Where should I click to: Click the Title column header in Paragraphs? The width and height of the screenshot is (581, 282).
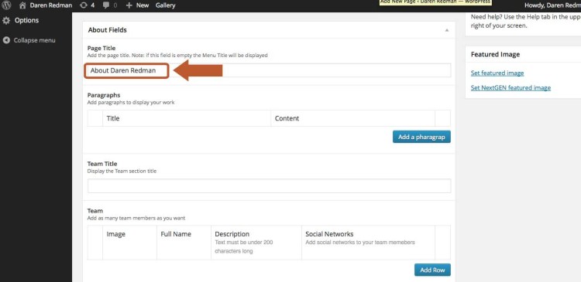(113, 118)
